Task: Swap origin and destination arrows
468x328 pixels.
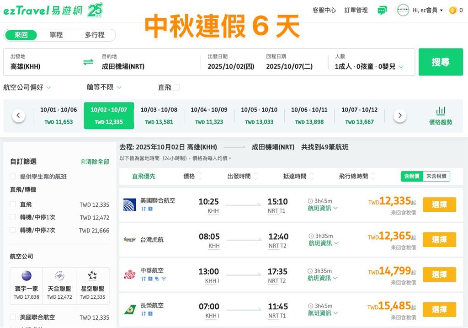Action: pyautogui.click(x=88, y=62)
